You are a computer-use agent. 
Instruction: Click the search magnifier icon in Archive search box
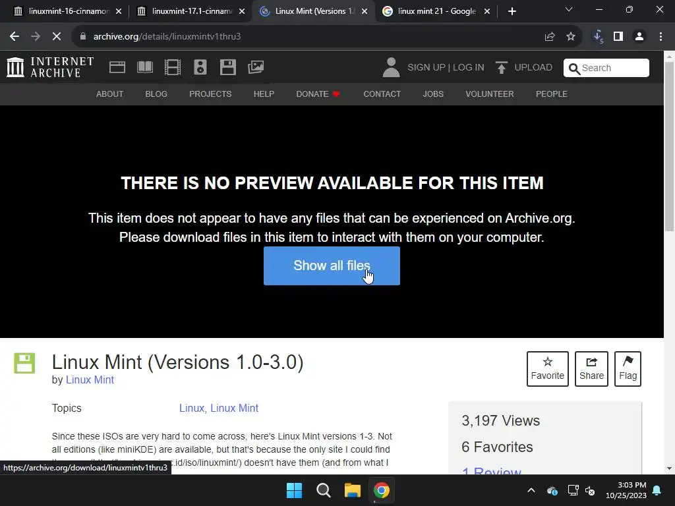pyautogui.click(x=574, y=69)
